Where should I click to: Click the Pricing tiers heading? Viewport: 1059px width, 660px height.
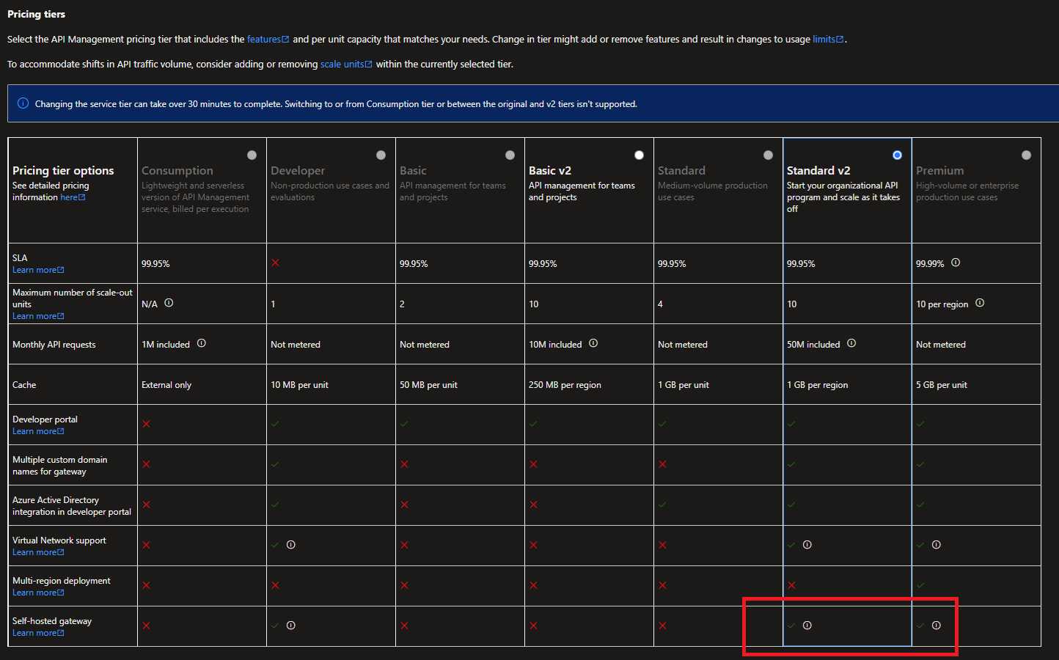36,14
